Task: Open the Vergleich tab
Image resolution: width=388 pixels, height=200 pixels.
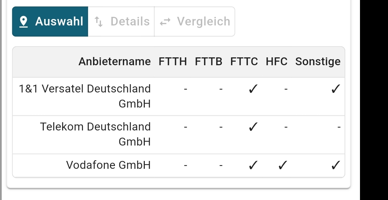Action: click(x=195, y=22)
